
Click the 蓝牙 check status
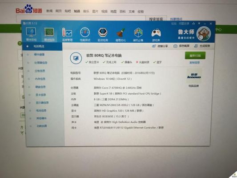coord(157,62)
